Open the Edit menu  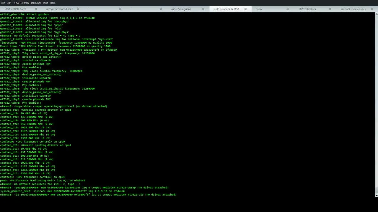coord(9,3)
